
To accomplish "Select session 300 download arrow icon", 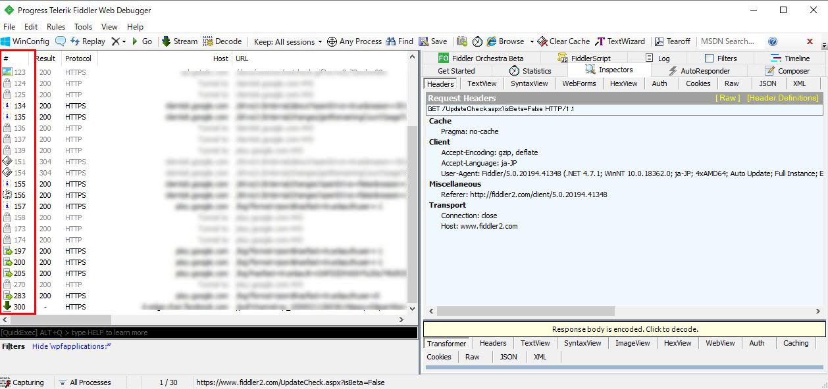I will click(7, 306).
